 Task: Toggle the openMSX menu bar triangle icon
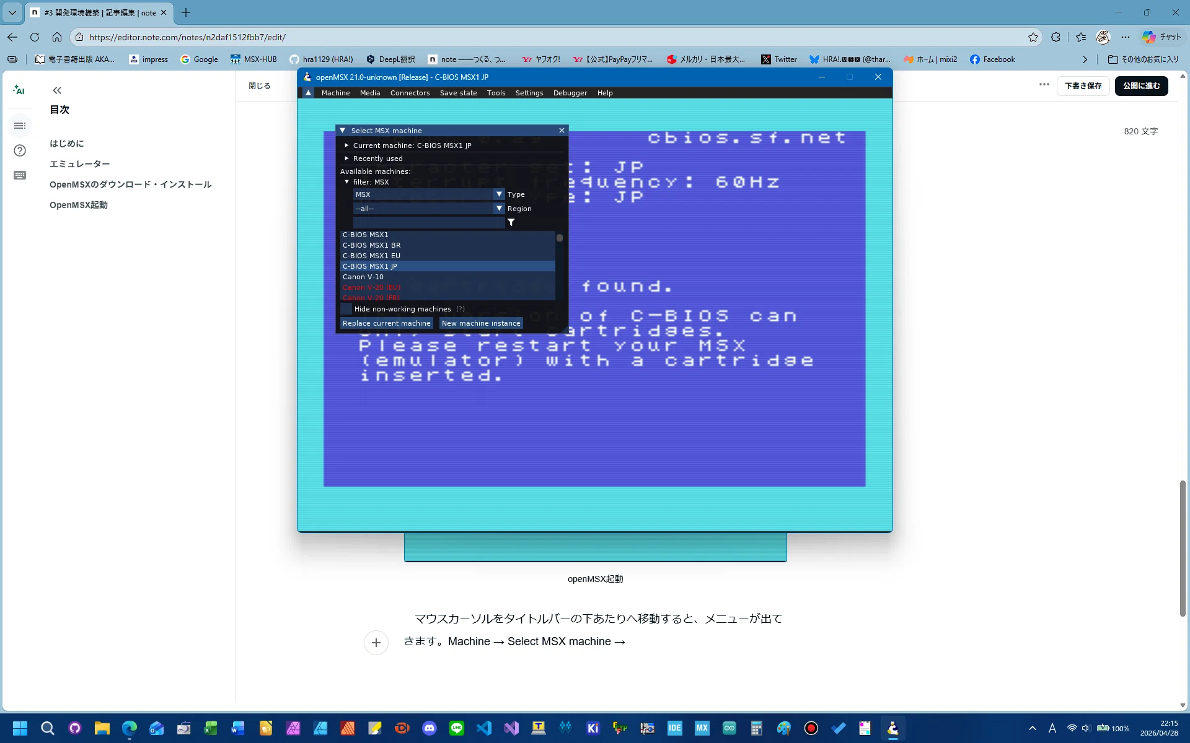308,93
